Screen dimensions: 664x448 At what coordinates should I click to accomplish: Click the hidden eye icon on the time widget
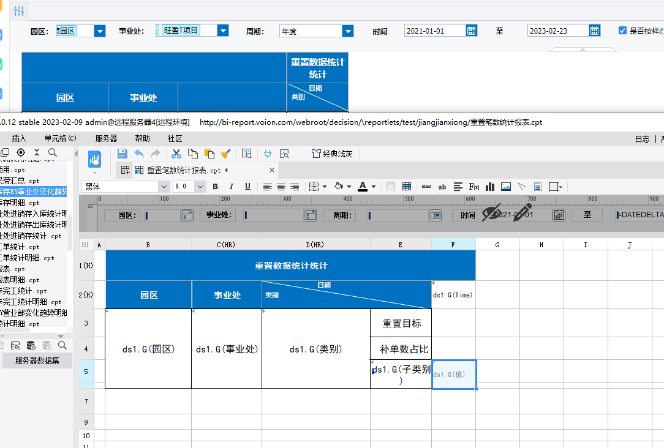(491, 212)
